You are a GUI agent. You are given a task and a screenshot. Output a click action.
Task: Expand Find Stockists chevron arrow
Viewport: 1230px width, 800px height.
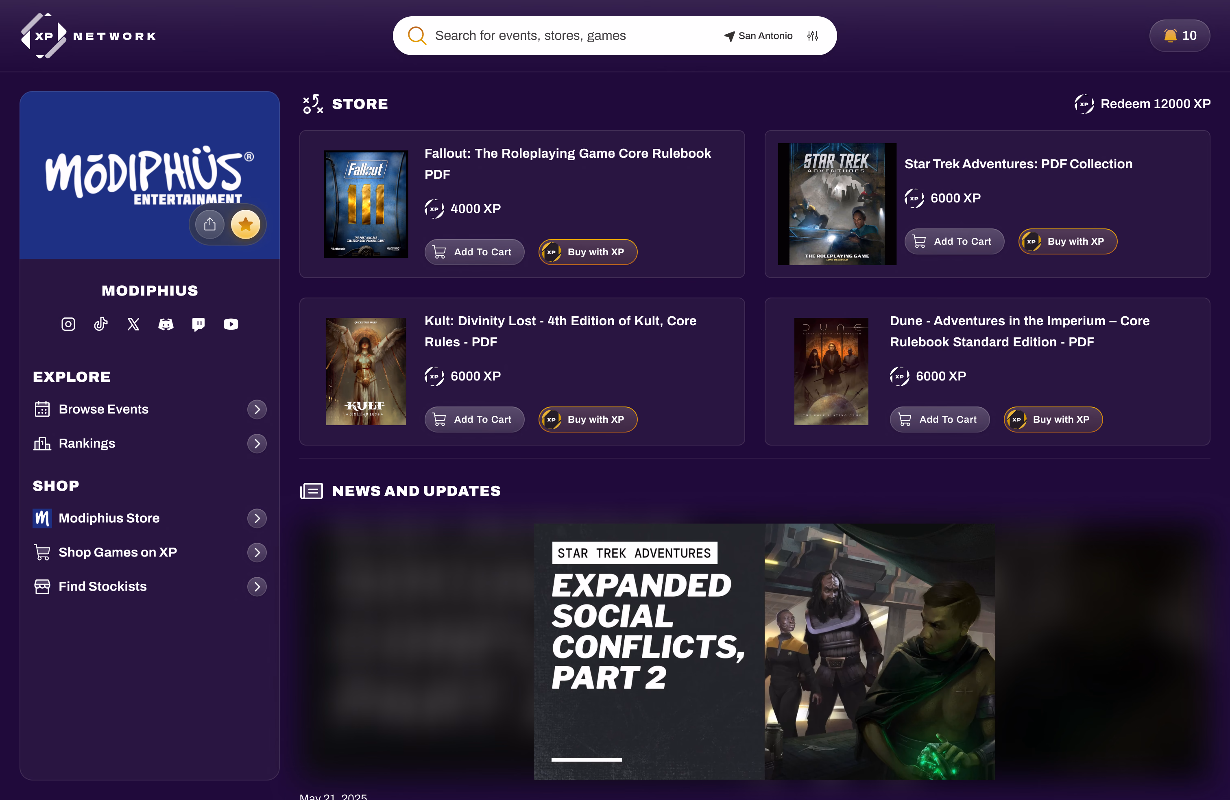coord(257,586)
